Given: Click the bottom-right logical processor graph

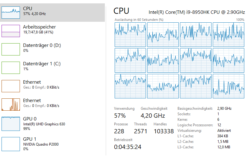Looking at the screenshot, I should click(228, 86).
